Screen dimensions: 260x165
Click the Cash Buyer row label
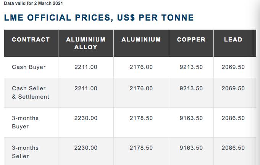pos(29,67)
